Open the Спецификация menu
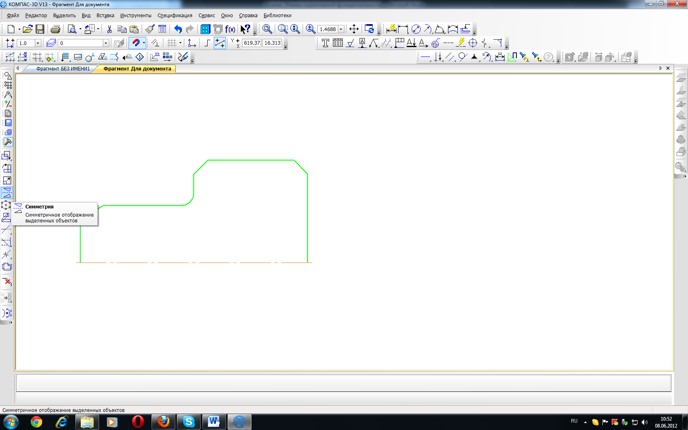This screenshot has height=430, width=688. coord(175,16)
